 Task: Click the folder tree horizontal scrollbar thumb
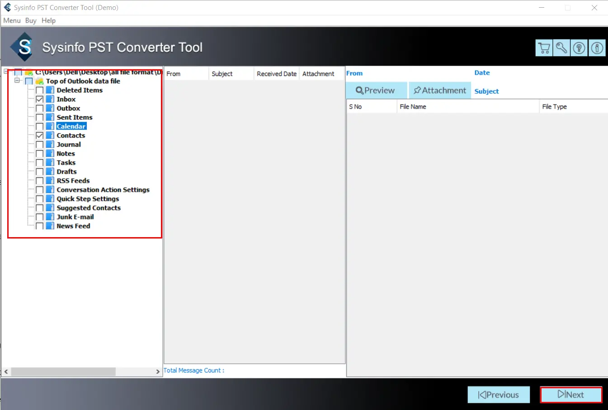coord(63,372)
